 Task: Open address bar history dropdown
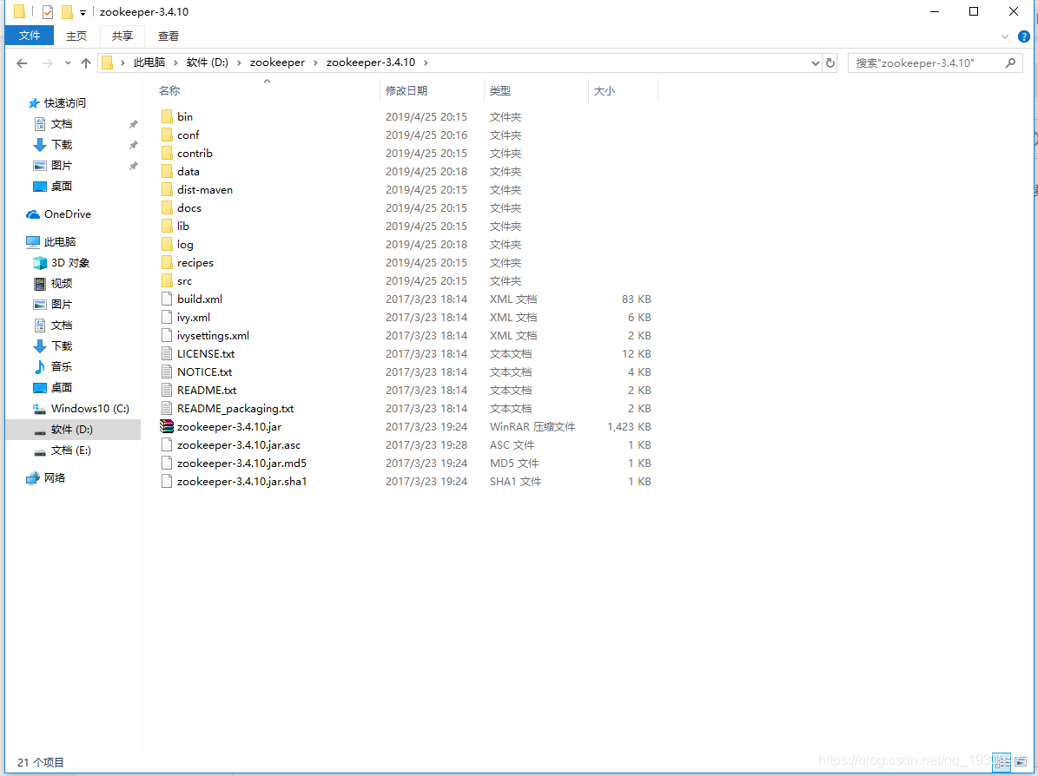coord(815,62)
